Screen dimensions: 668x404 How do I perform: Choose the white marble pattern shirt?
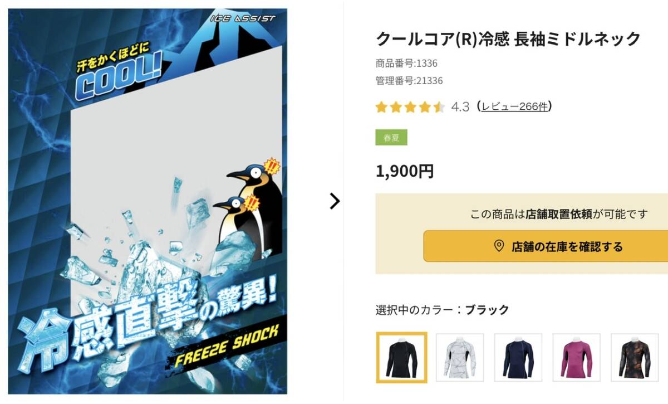pyautogui.click(x=460, y=357)
